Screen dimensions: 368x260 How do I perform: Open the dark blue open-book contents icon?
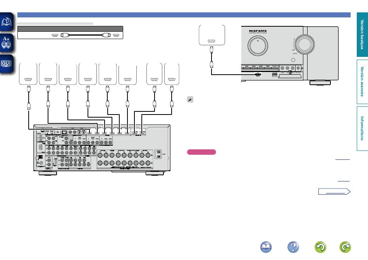point(7,22)
